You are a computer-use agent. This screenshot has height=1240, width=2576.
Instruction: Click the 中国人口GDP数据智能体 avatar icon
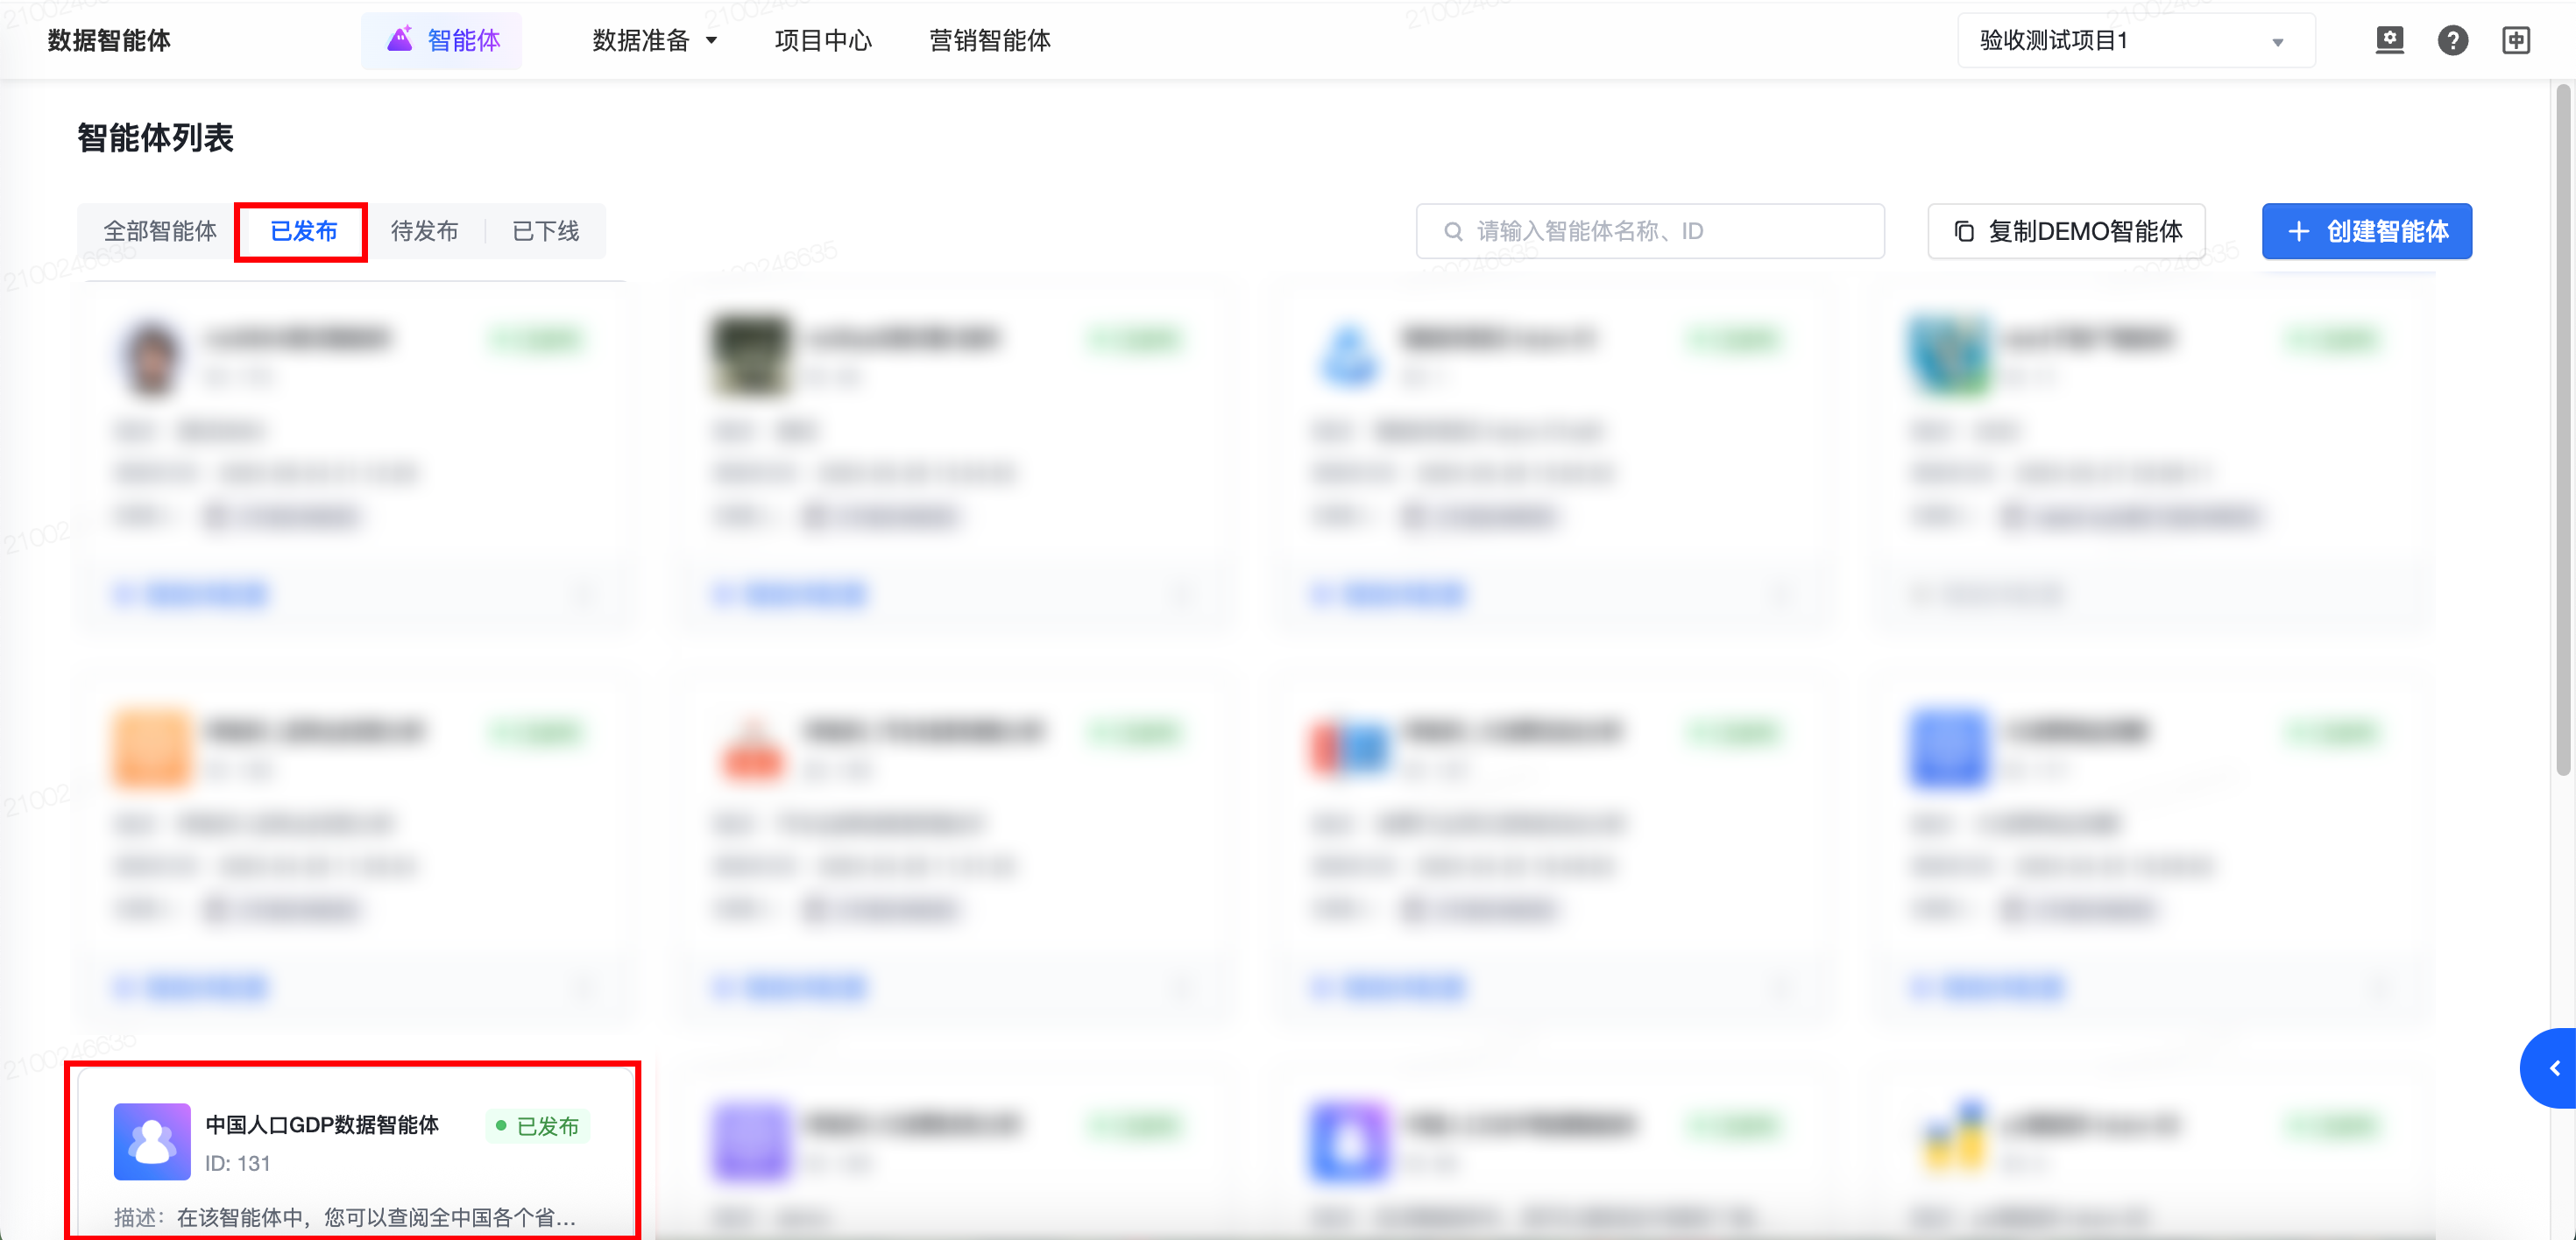click(x=152, y=1141)
